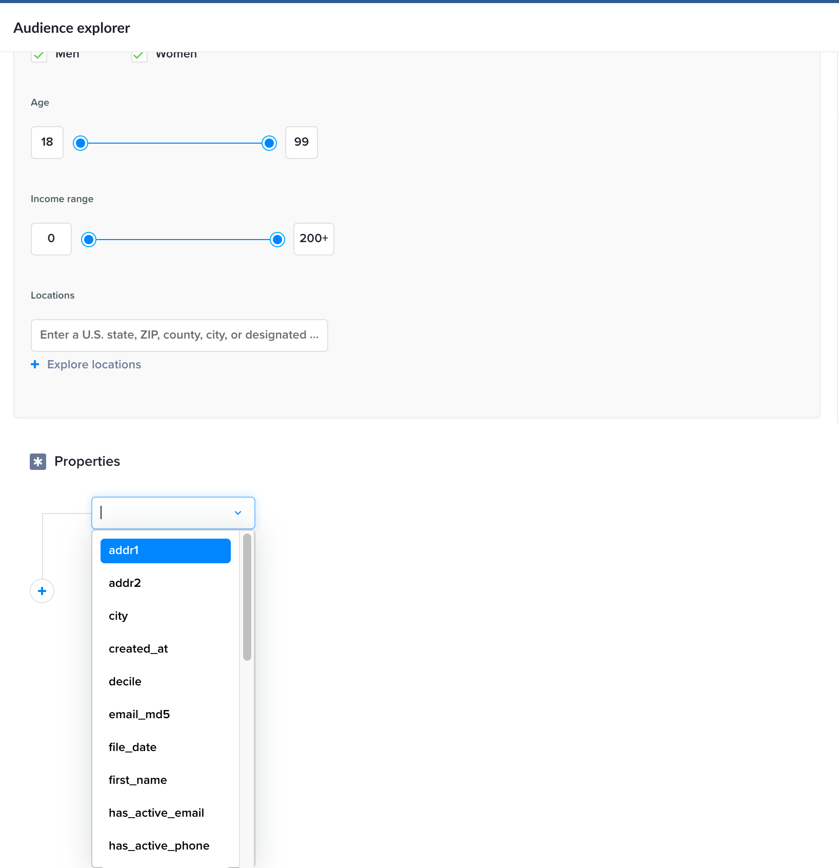Click the maximum income box showing 200+
This screenshot has width=839, height=868.
tap(313, 239)
